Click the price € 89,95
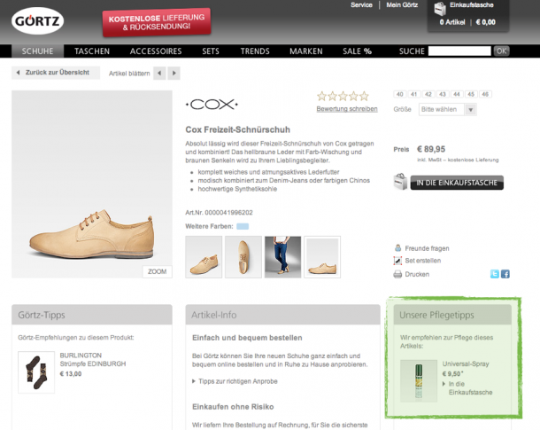The width and height of the screenshot is (540, 430). coord(431,149)
